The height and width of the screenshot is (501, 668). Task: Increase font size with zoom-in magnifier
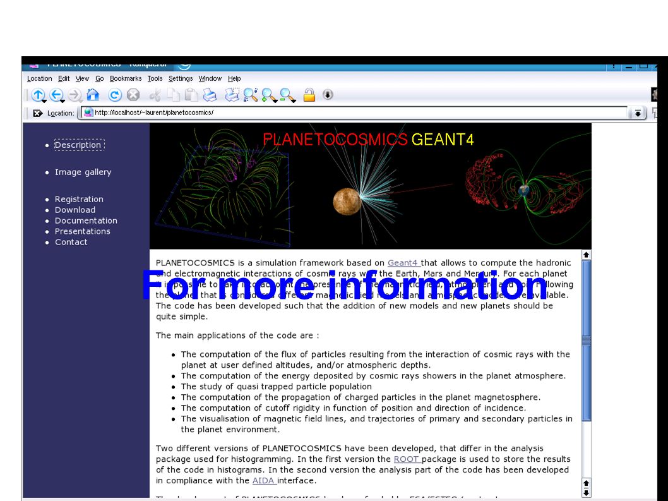click(268, 94)
